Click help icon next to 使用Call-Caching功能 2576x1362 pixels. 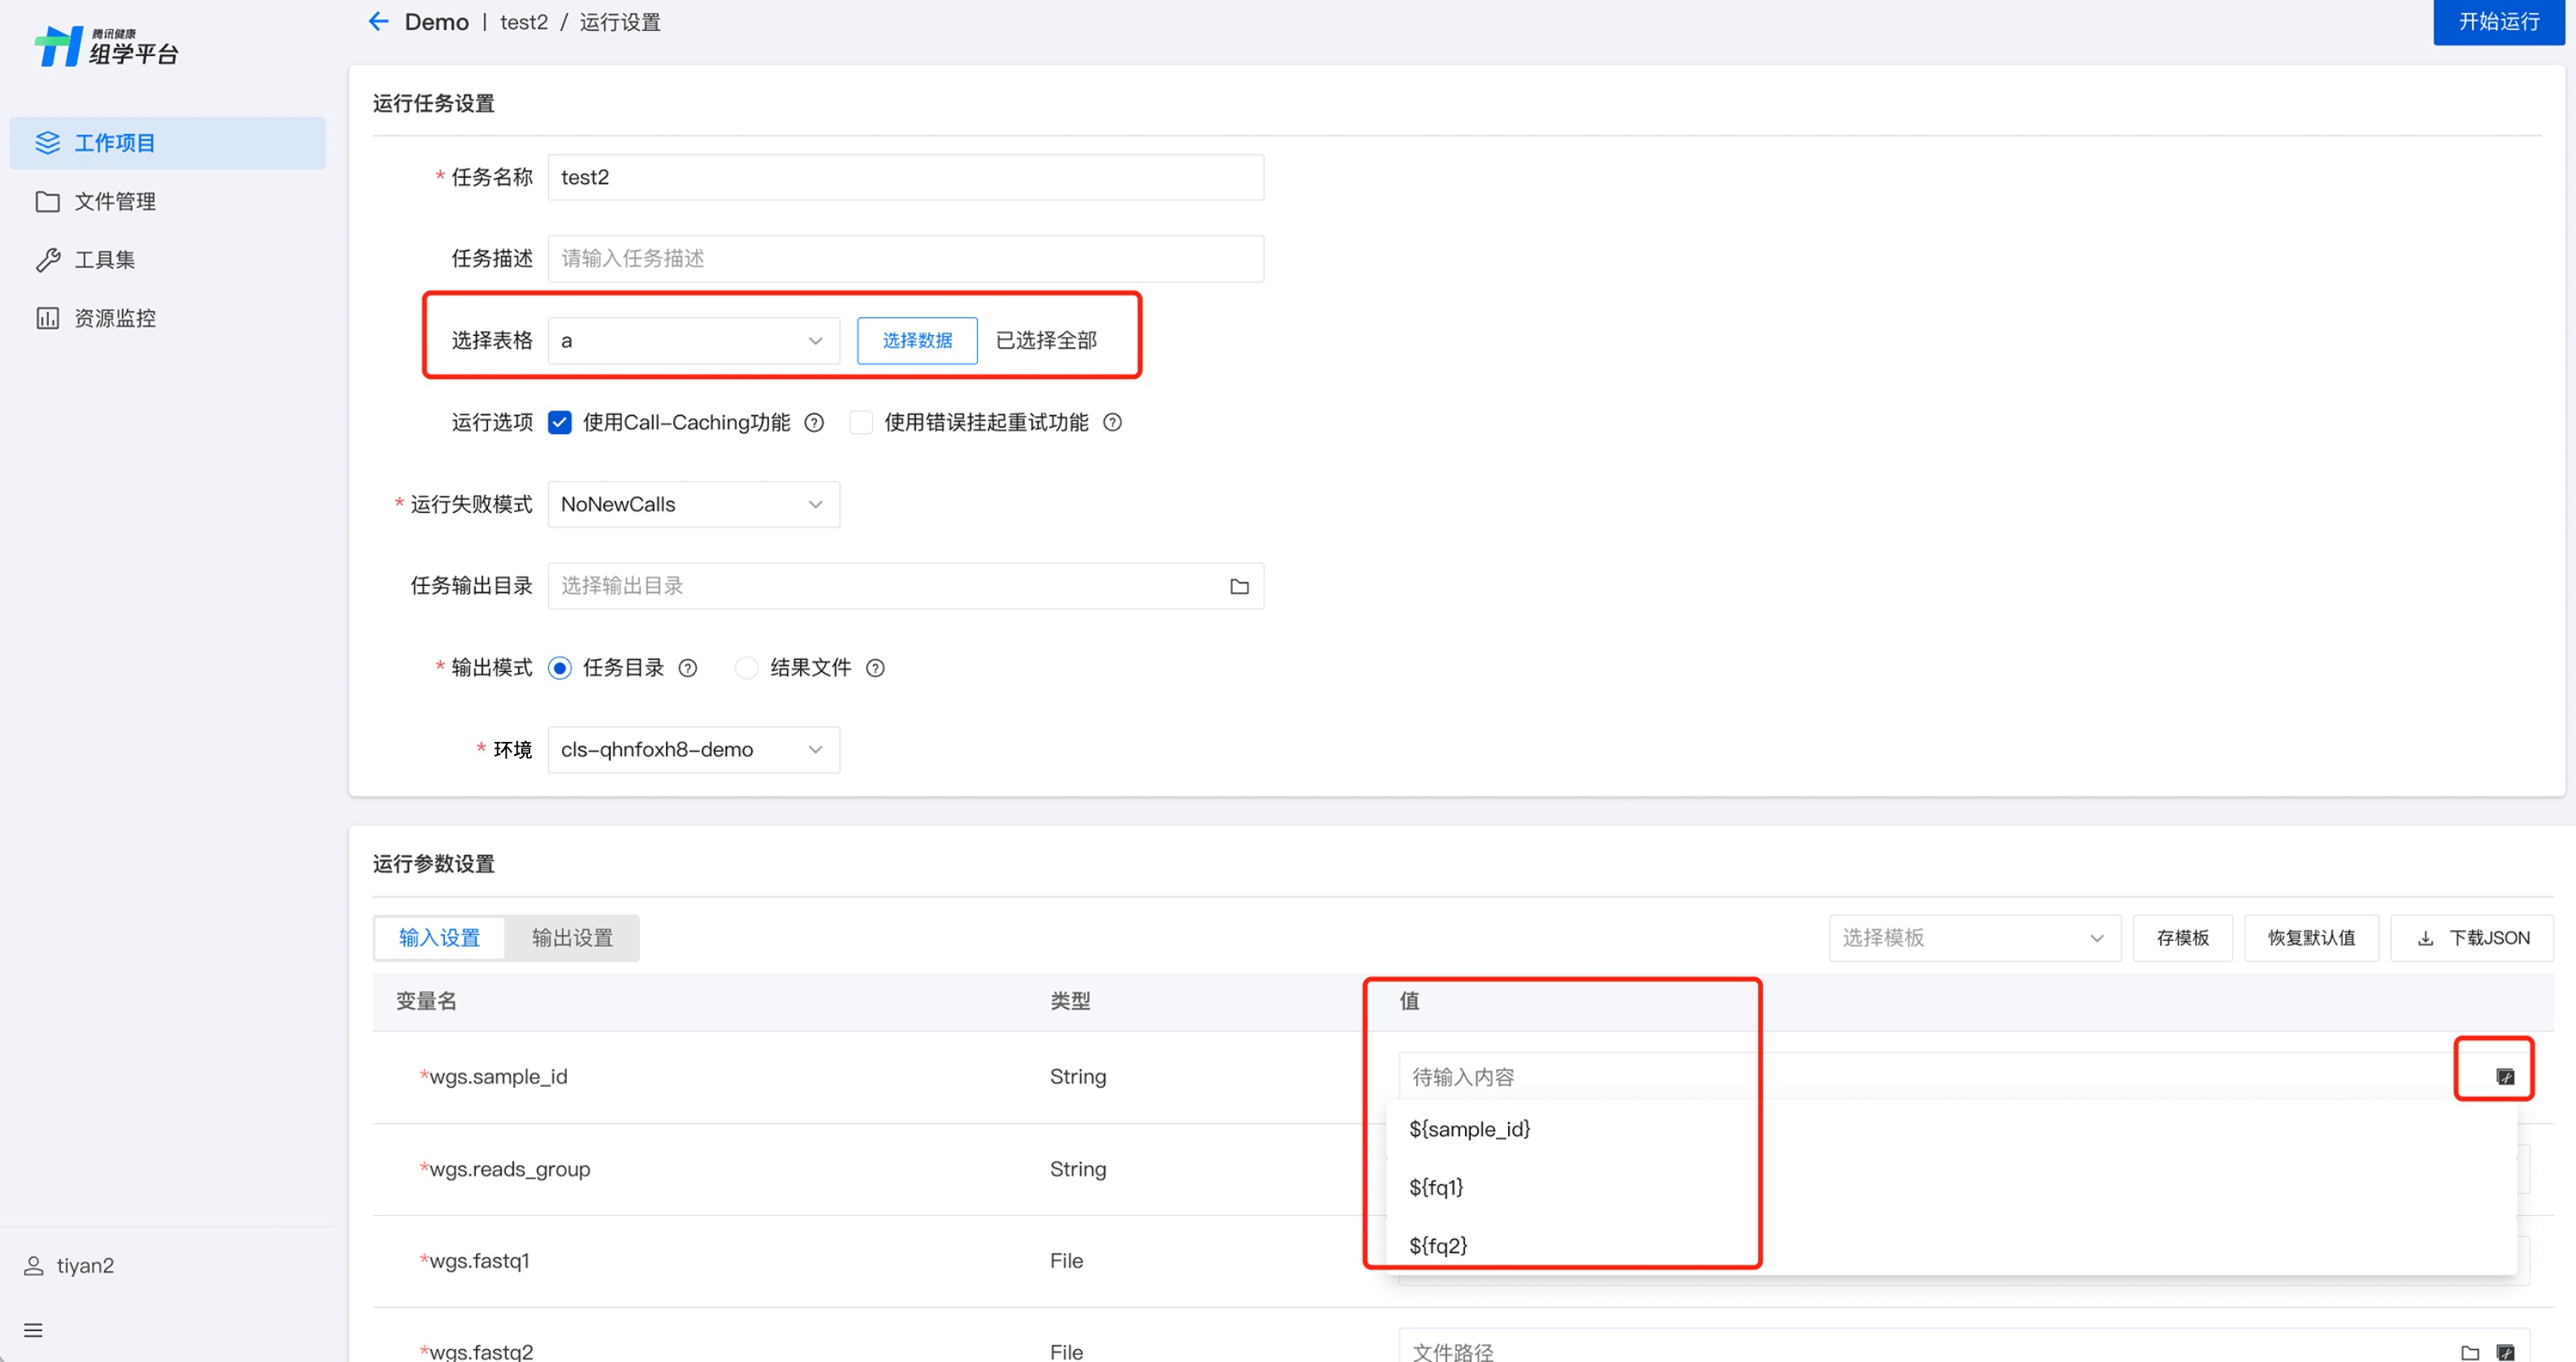(814, 423)
